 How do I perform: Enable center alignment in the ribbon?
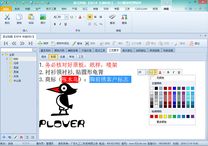(x=95, y=17)
